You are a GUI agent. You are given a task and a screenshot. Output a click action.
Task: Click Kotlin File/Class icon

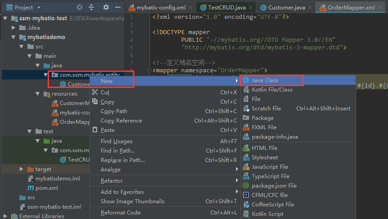[x=246, y=90]
